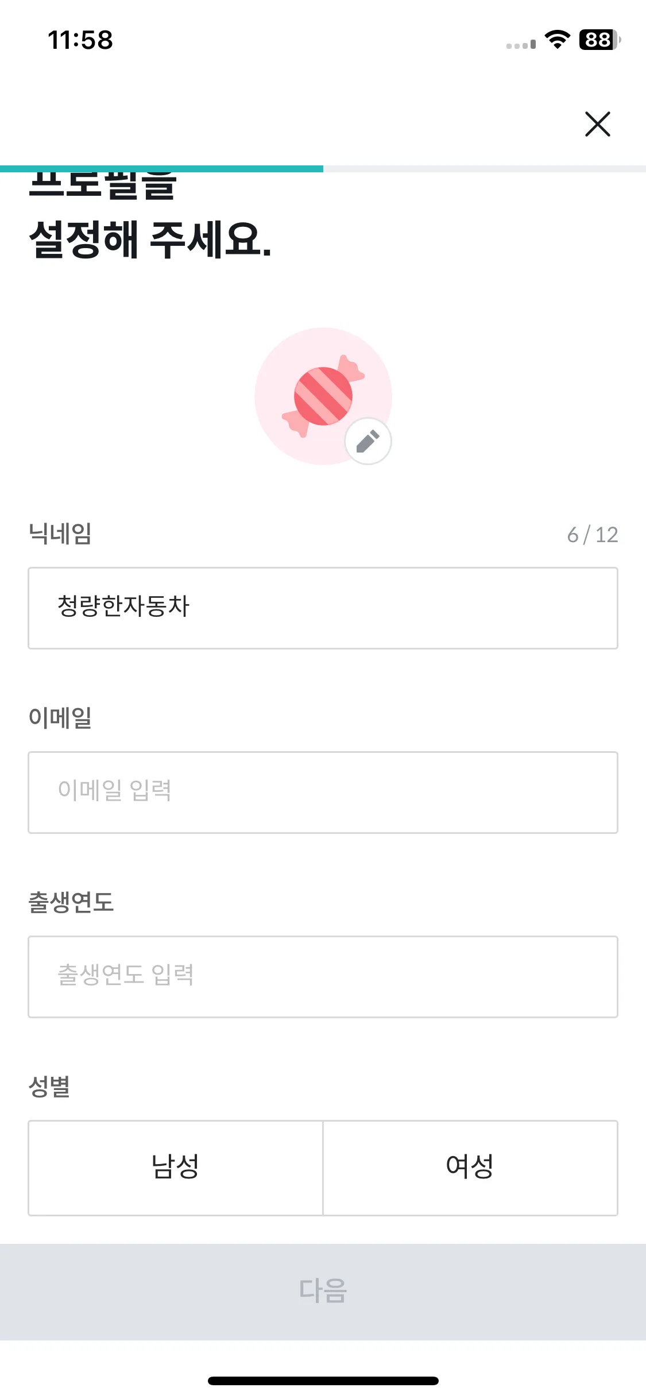Tap the 설정해 주세요 heading
Screen dimensions: 646x1399
pyautogui.click(x=150, y=239)
